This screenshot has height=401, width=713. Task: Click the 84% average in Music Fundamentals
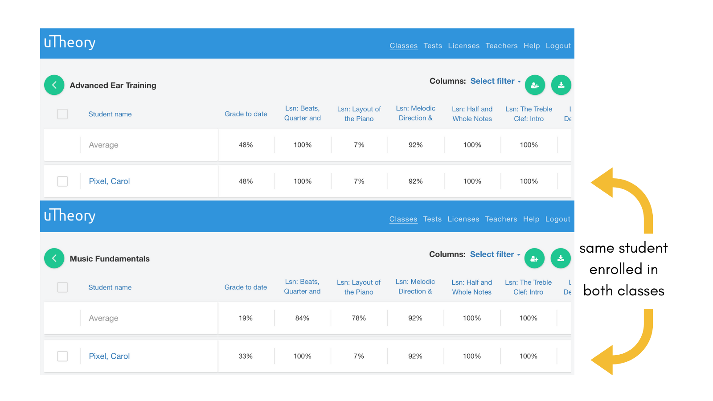(302, 318)
